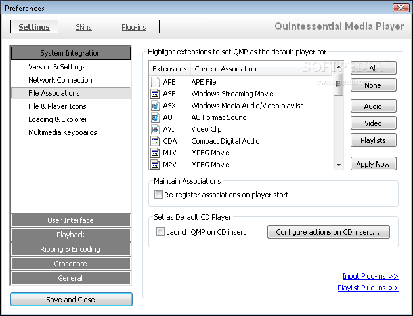Click Apply Now button
The image size is (413, 316).
point(373,164)
